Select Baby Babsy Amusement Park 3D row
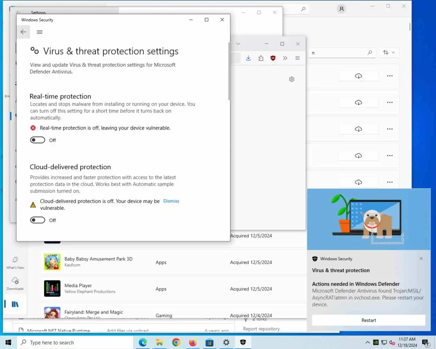Screen dimensions: 436x349 (173, 262)
